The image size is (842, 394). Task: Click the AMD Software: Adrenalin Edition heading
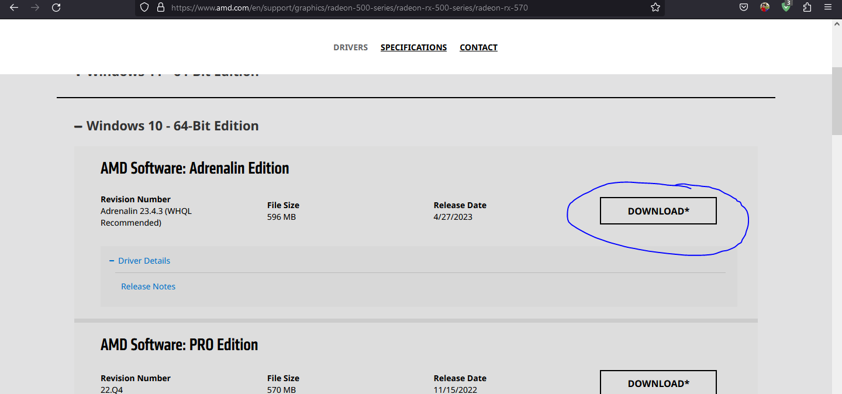click(x=195, y=168)
